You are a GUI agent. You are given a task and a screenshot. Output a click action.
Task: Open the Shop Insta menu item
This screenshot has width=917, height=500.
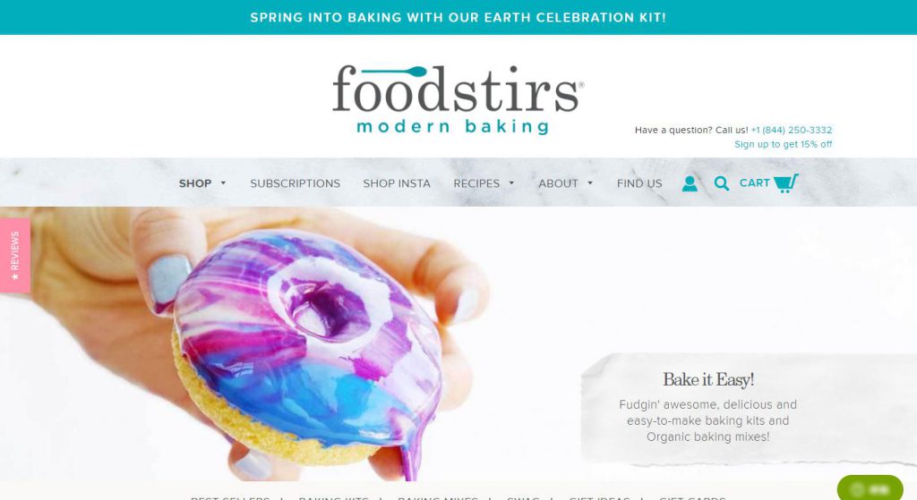(x=397, y=183)
